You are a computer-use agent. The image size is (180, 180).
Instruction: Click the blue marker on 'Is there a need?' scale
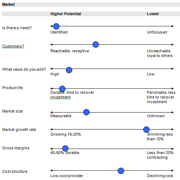pos(56,26)
